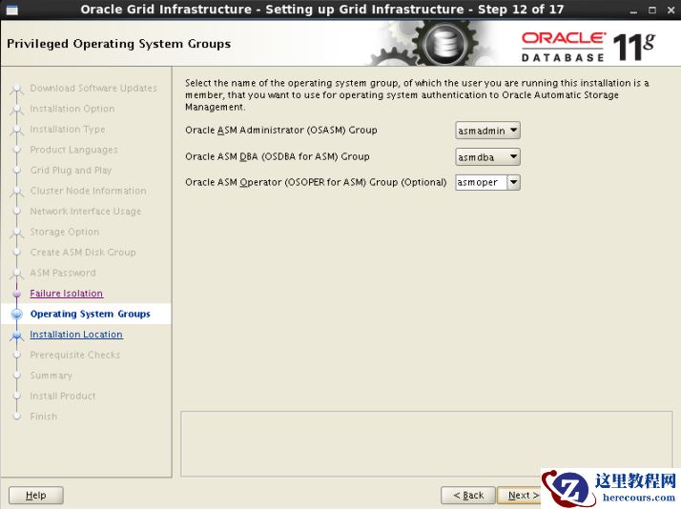Image resolution: width=681 pixels, height=509 pixels.
Task: Click the Installation Type step label
Action: [x=68, y=130]
